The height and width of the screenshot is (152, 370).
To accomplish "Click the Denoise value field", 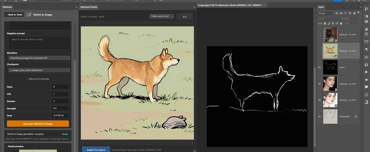I will pyautogui.click(x=60, y=101).
